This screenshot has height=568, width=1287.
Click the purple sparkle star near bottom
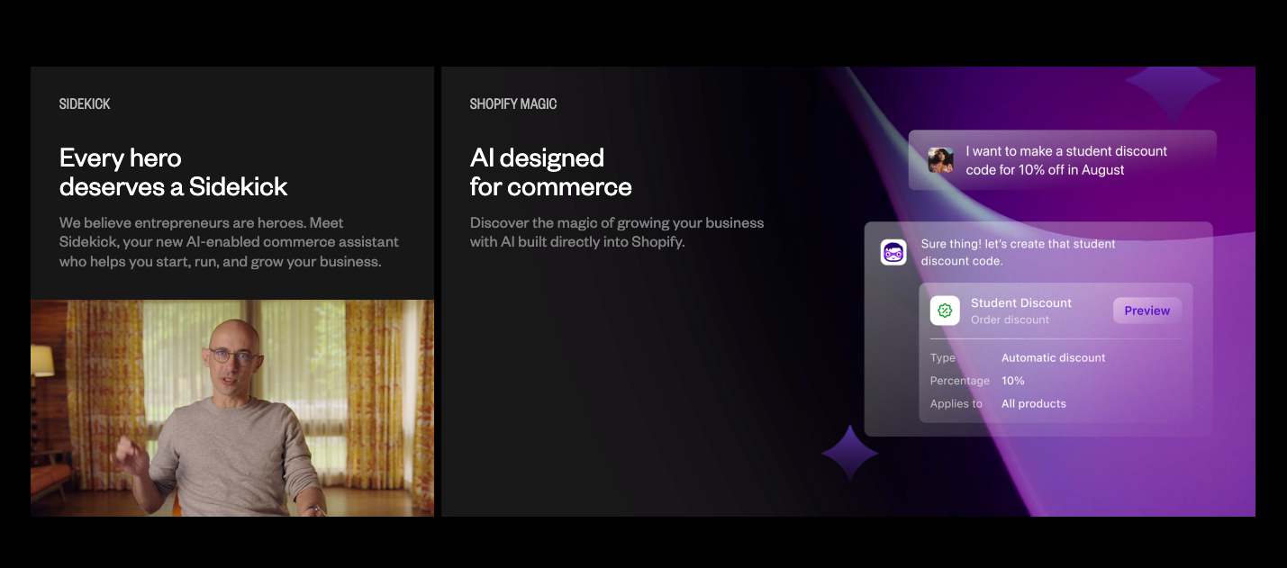pyautogui.click(x=849, y=454)
